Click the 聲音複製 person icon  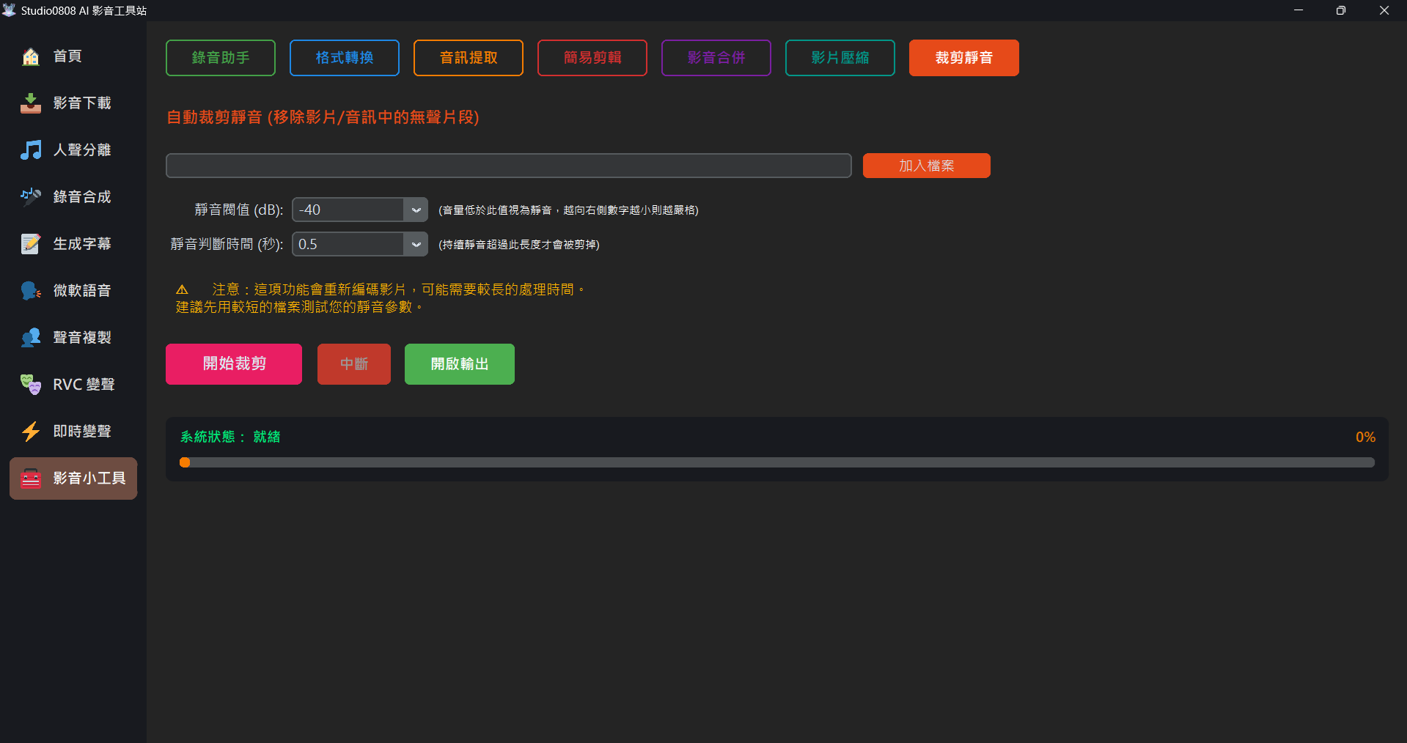(x=31, y=338)
